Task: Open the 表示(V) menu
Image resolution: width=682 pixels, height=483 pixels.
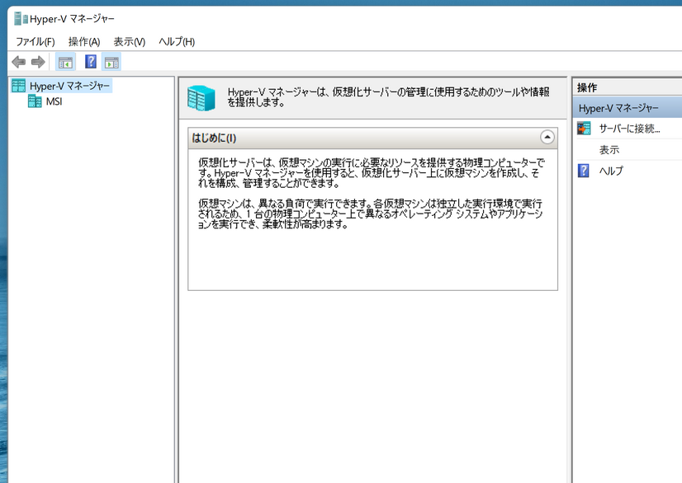Action: click(129, 42)
